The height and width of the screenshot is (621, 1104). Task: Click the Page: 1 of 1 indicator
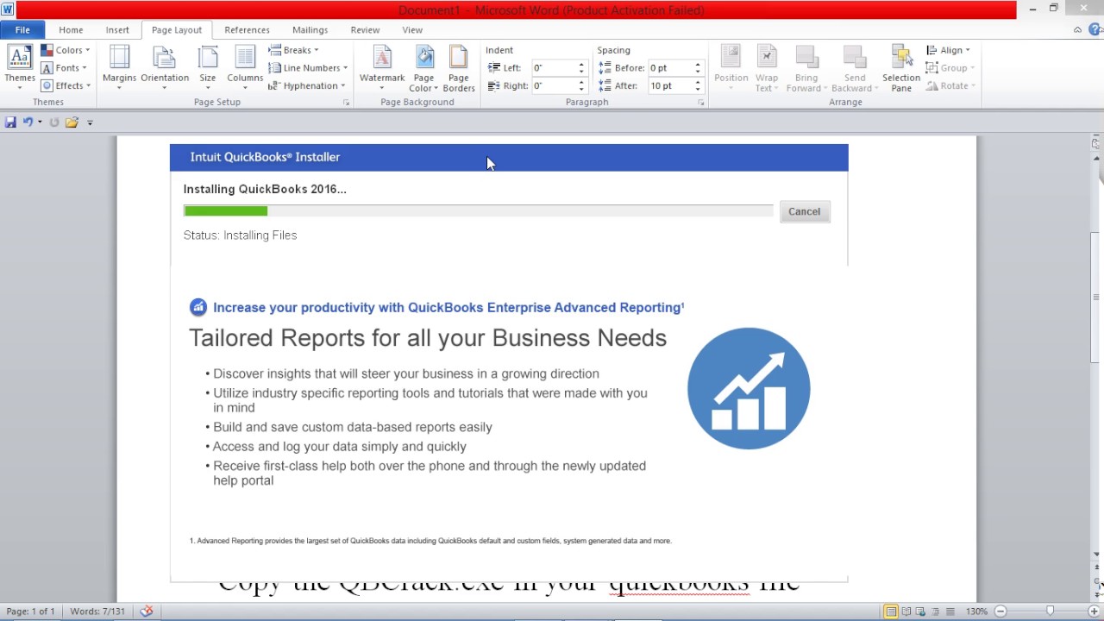(x=30, y=612)
